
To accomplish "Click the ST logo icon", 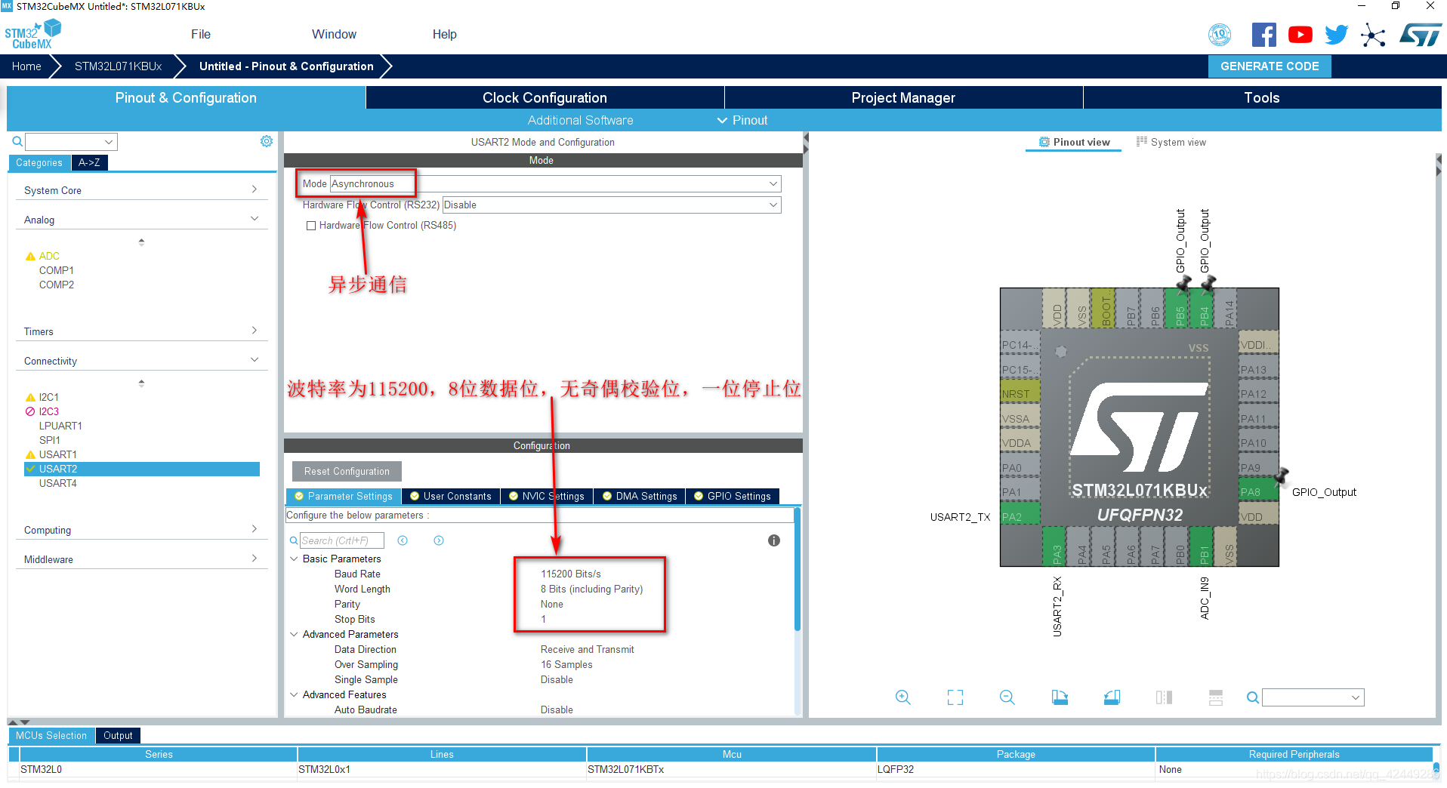I will pyautogui.click(x=1420, y=35).
